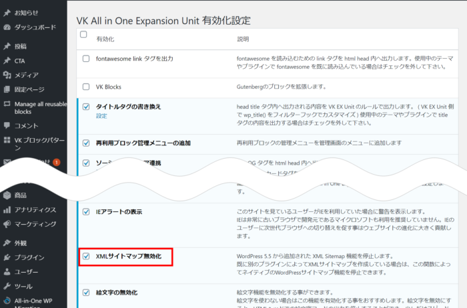Viewport: 467px width, 308px height.
Task: Click the wrench icon beside ツール
Action: point(7,286)
